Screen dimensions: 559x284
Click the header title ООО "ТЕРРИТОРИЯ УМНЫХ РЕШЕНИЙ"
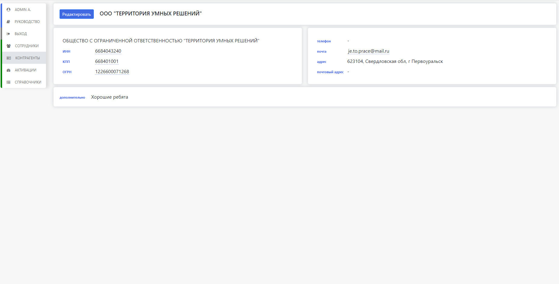(x=151, y=14)
